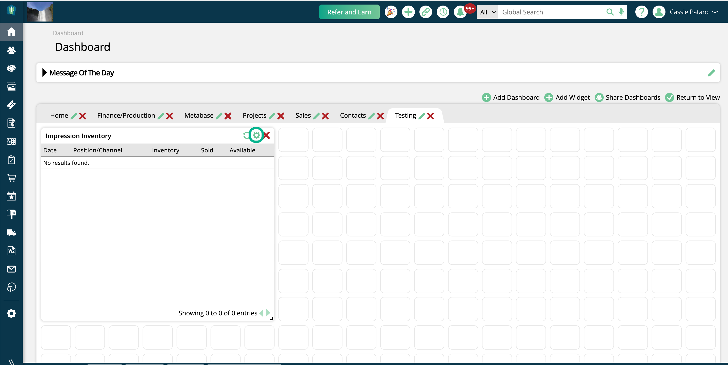The image size is (728, 365).
Task: Open the search scope All dropdown
Action: 487,12
